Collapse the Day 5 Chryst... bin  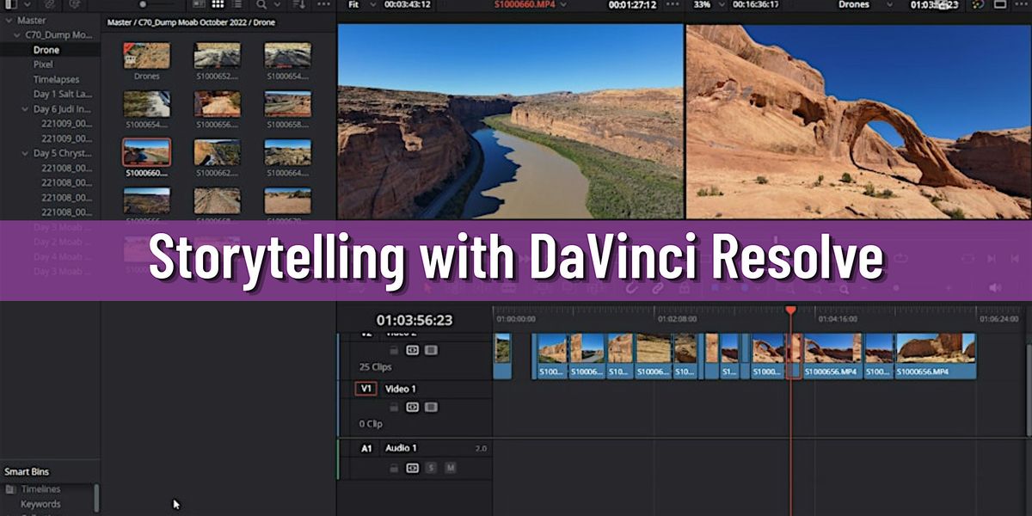point(26,153)
